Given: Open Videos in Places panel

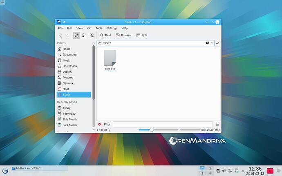Looking at the screenshot, I should pos(74,72).
